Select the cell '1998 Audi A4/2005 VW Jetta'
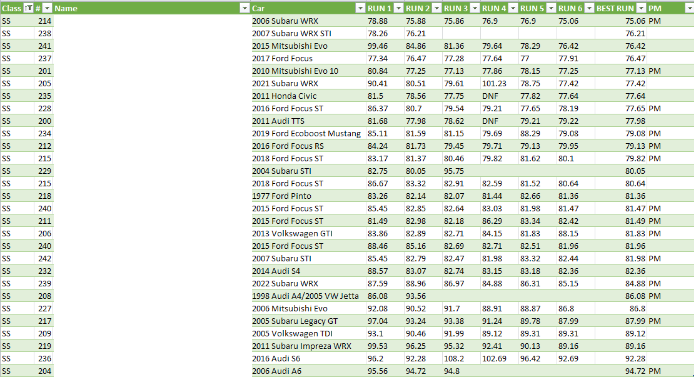The height and width of the screenshot is (377, 696). 308,296
